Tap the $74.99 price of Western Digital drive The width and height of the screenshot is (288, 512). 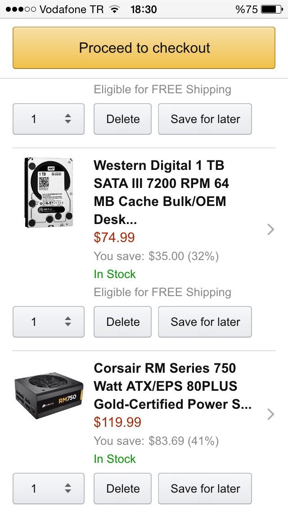[x=114, y=238]
